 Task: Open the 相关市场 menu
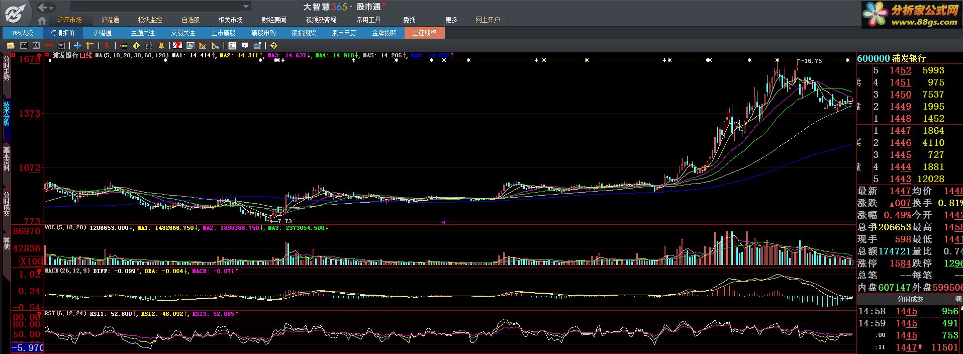[231, 20]
